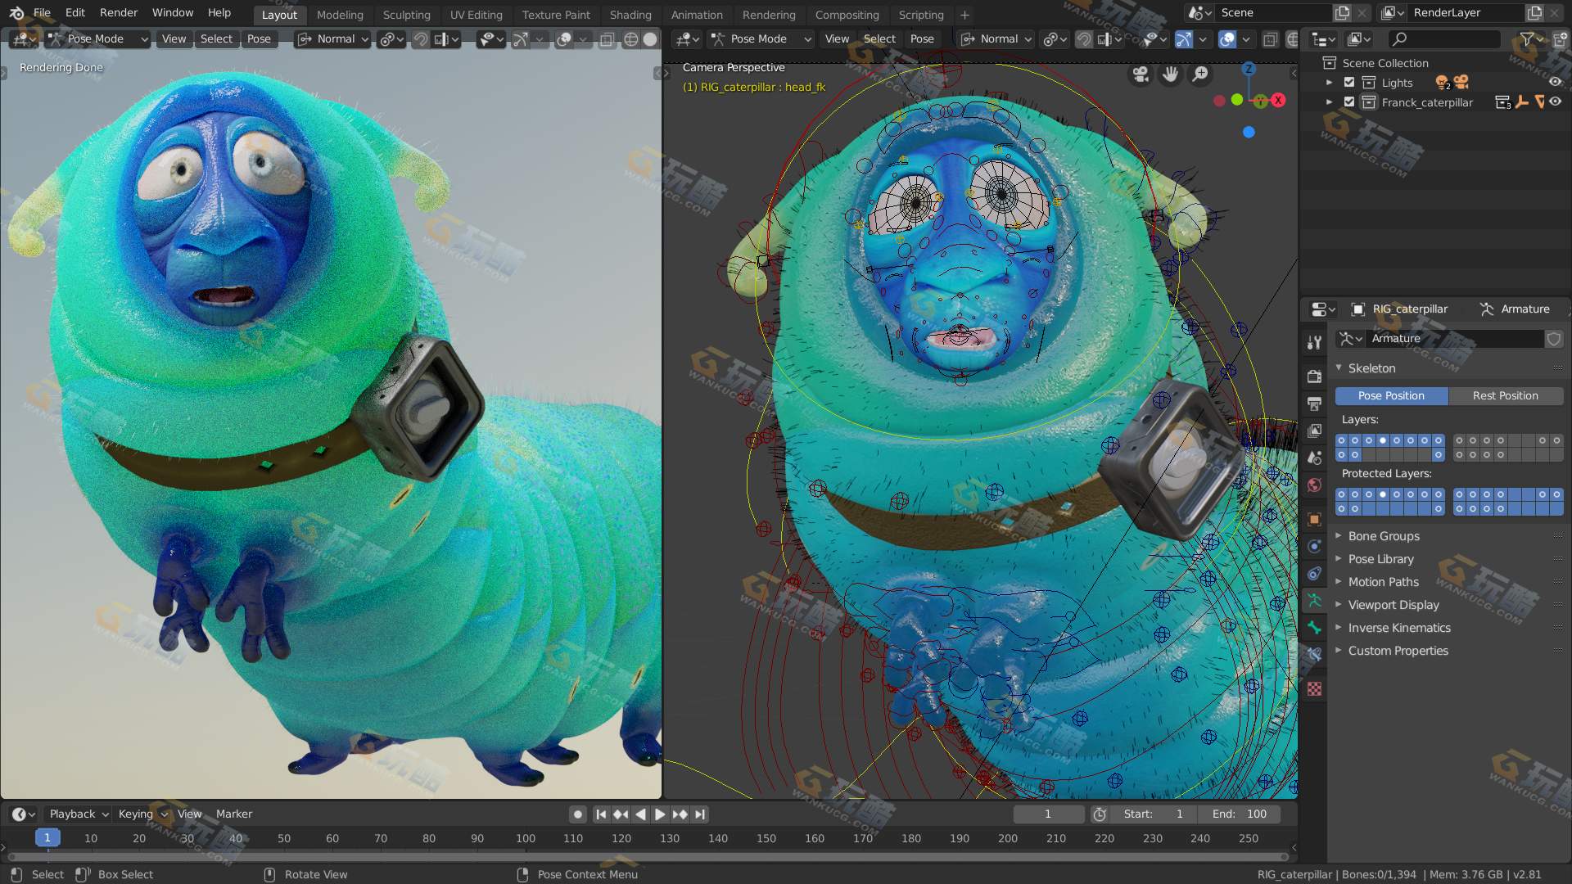Open the Texture properties tab

coord(1314,689)
